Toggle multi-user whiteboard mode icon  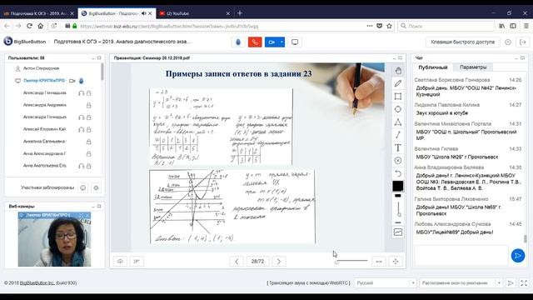398,232
